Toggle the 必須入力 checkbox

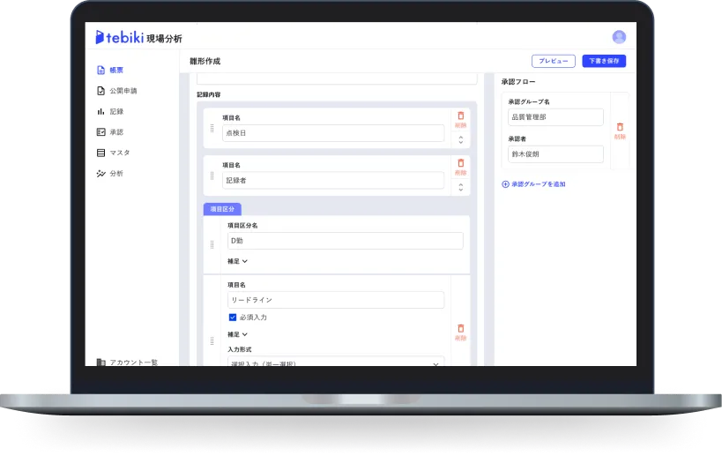[x=233, y=317]
